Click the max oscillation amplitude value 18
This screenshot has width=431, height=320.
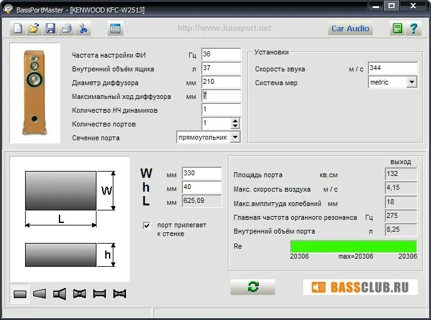click(401, 202)
